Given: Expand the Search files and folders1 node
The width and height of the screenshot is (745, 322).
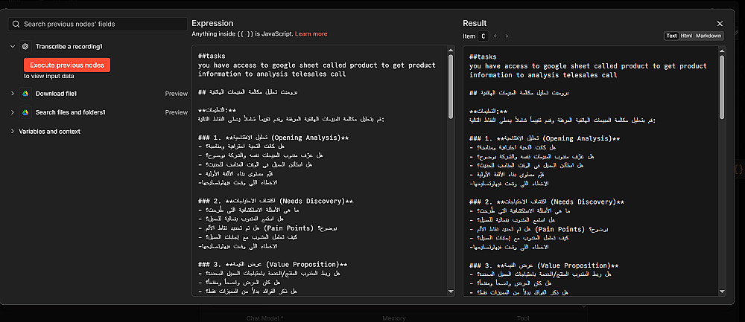Looking at the screenshot, I should [13, 112].
